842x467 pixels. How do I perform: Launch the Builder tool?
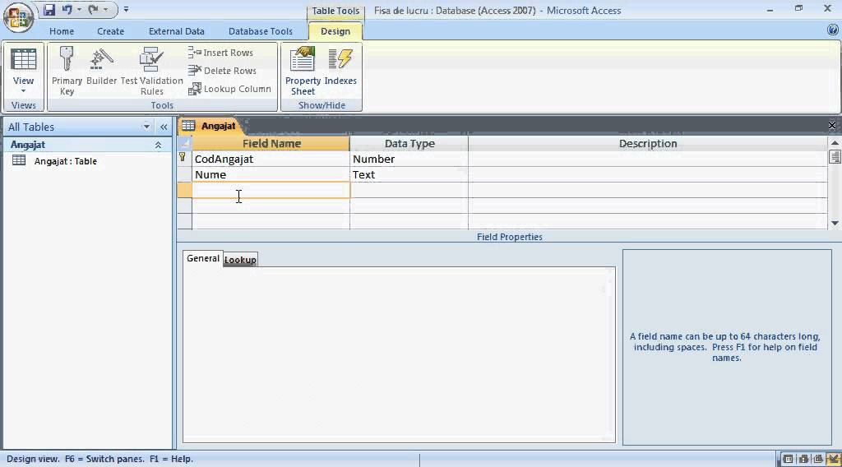101,66
